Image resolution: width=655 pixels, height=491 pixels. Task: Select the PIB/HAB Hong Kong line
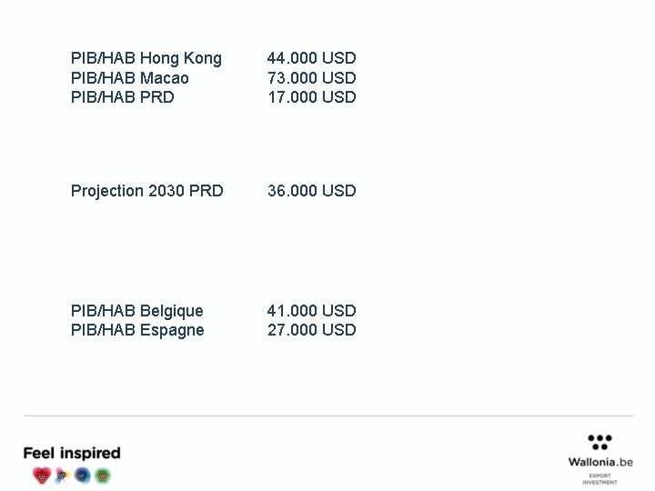146,58
